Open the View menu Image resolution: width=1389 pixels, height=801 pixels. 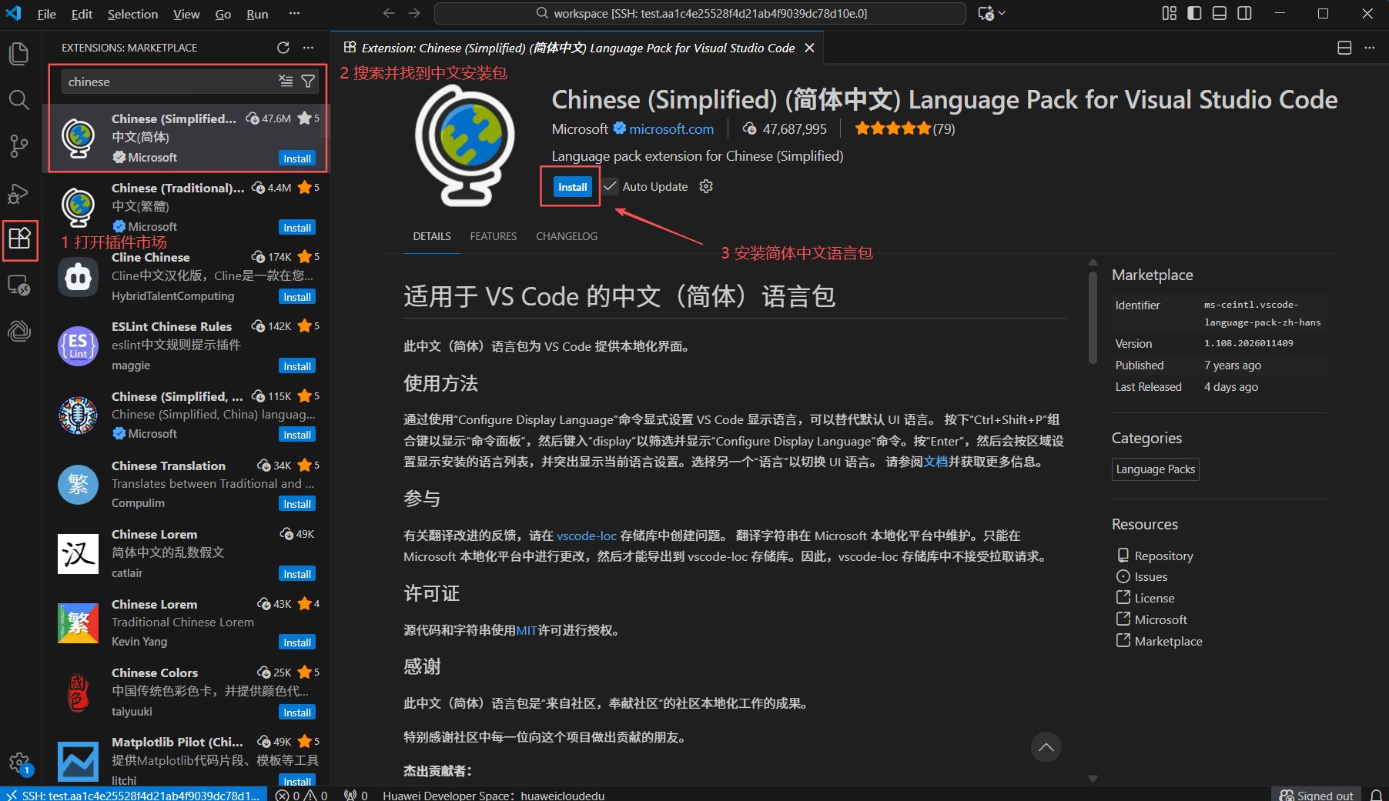click(x=186, y=14)
